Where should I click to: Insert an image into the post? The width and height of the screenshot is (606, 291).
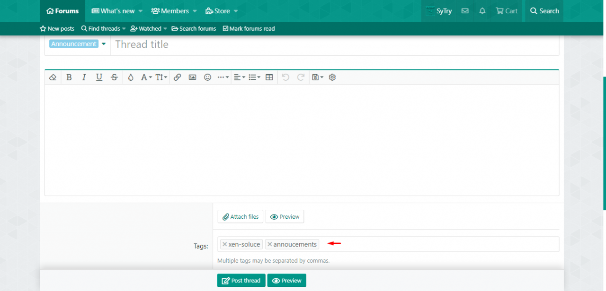coord(192,77)
